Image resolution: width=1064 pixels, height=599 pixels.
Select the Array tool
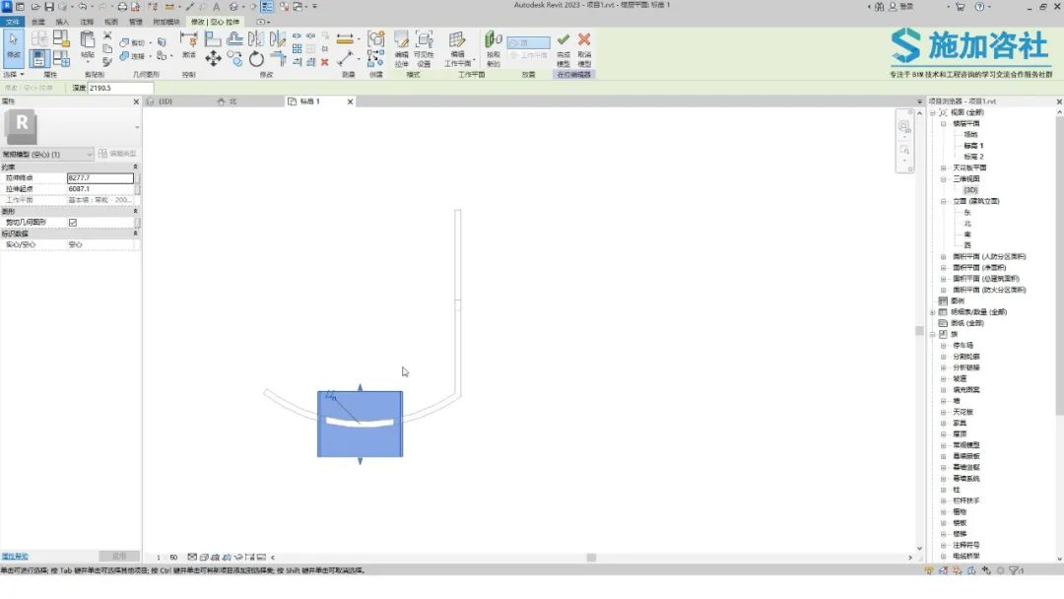click(x=298, y=49)
